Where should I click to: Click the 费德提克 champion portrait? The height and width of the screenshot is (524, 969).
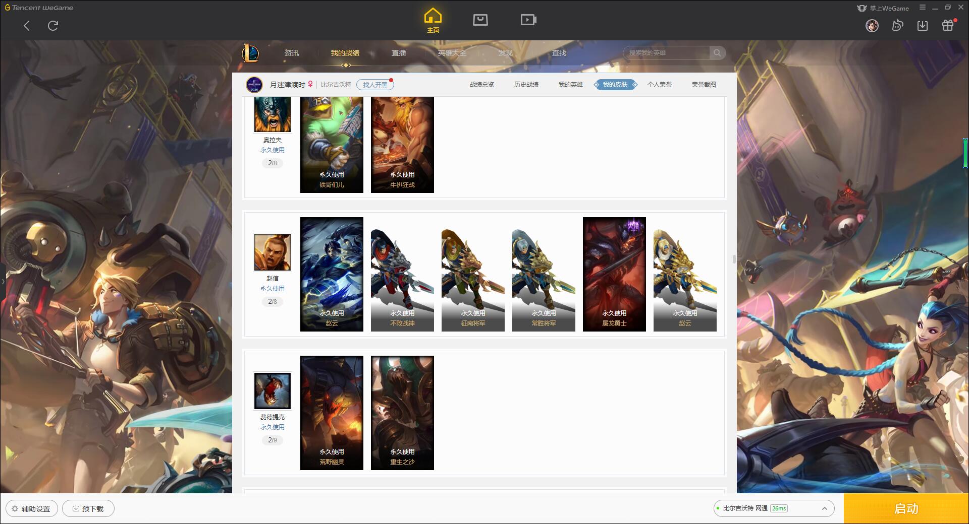point(273,391)
